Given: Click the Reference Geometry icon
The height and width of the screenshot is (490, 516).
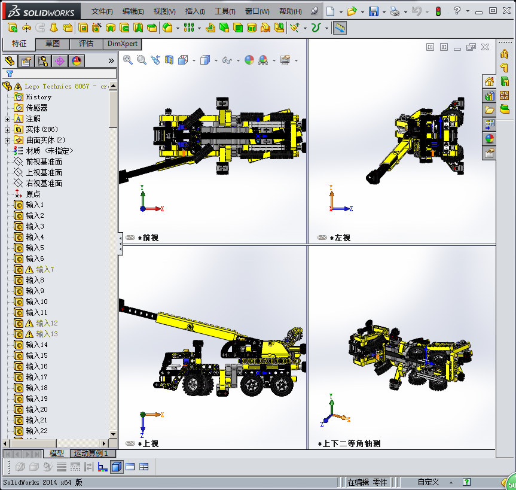Looking at the screenshot, I should coord(295,28).
